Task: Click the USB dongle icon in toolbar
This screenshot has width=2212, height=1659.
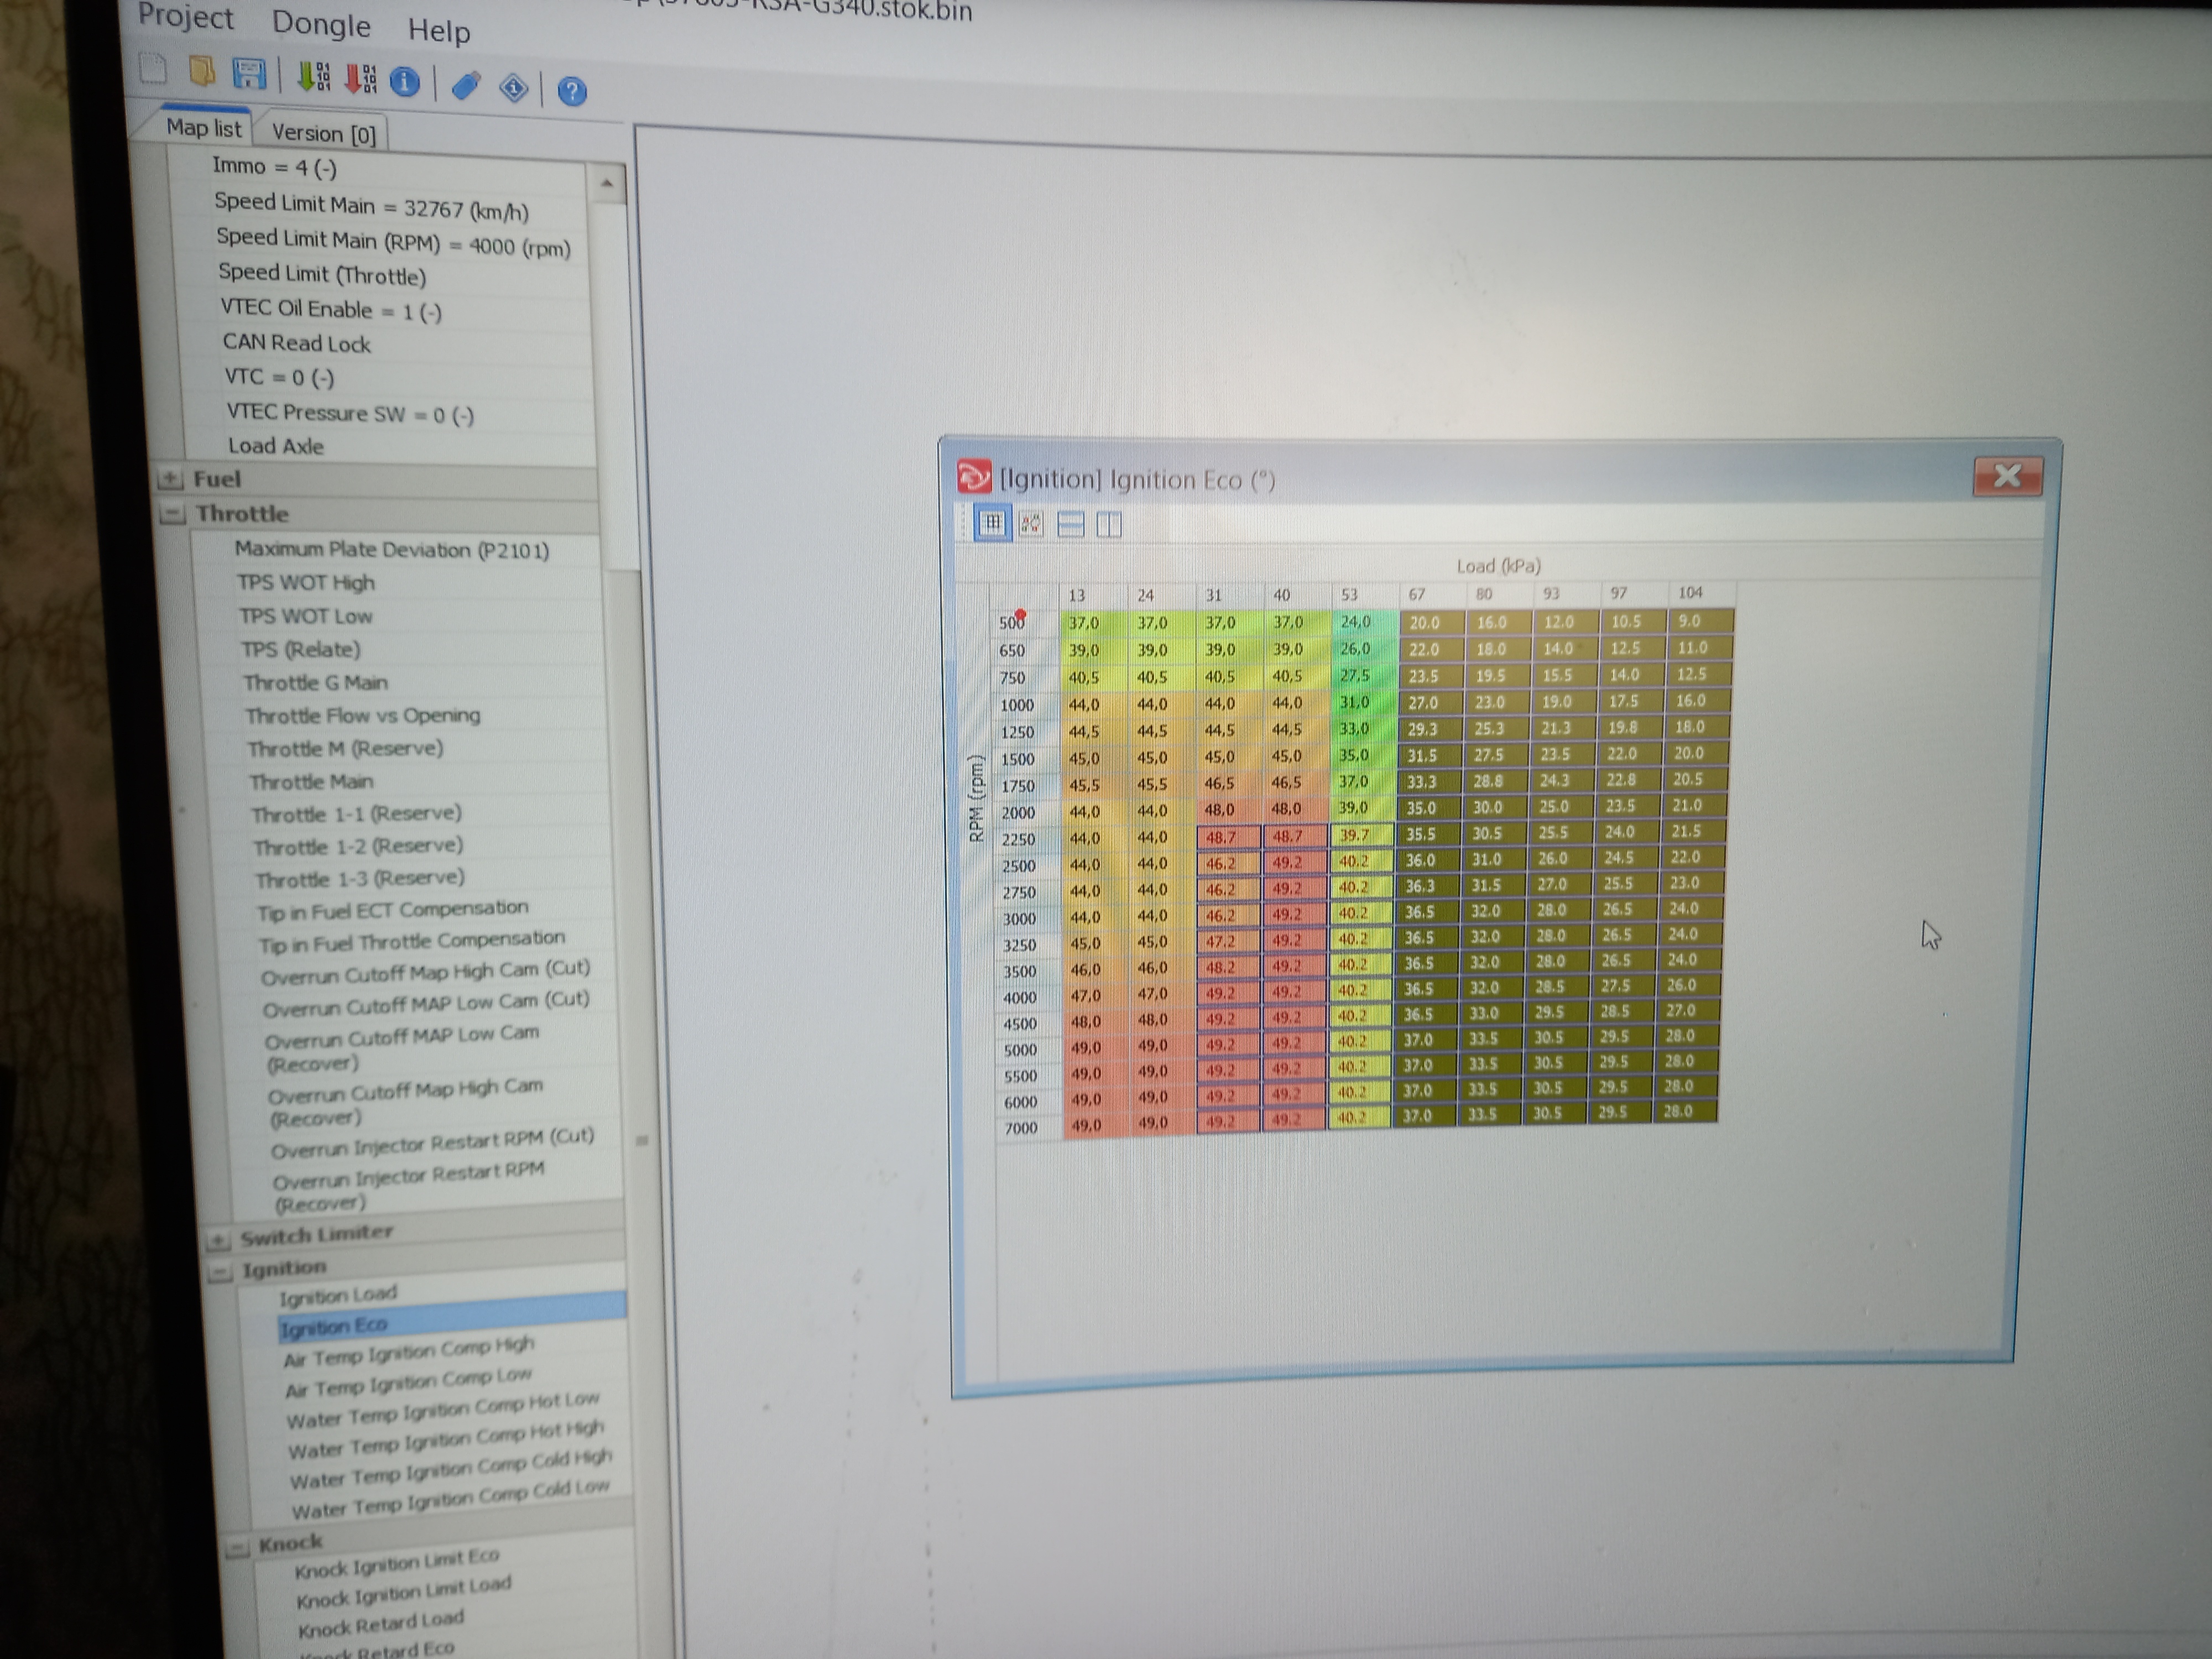Action: pos(466,86)
